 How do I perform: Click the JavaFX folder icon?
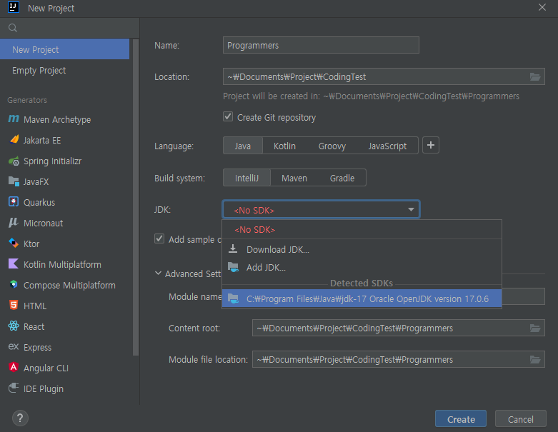point(14,181)
